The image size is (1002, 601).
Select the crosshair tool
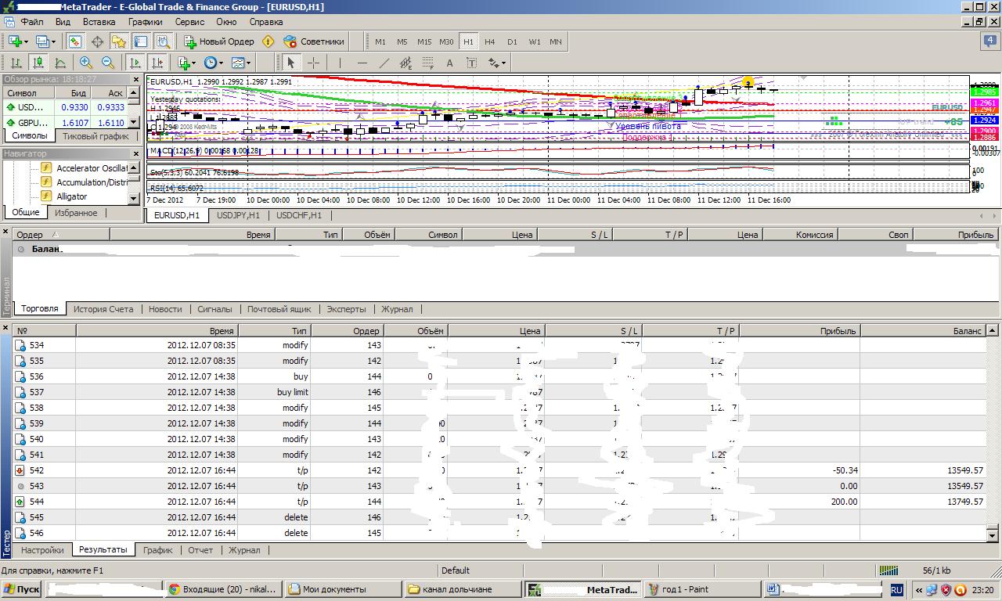[x=313, y=63]
